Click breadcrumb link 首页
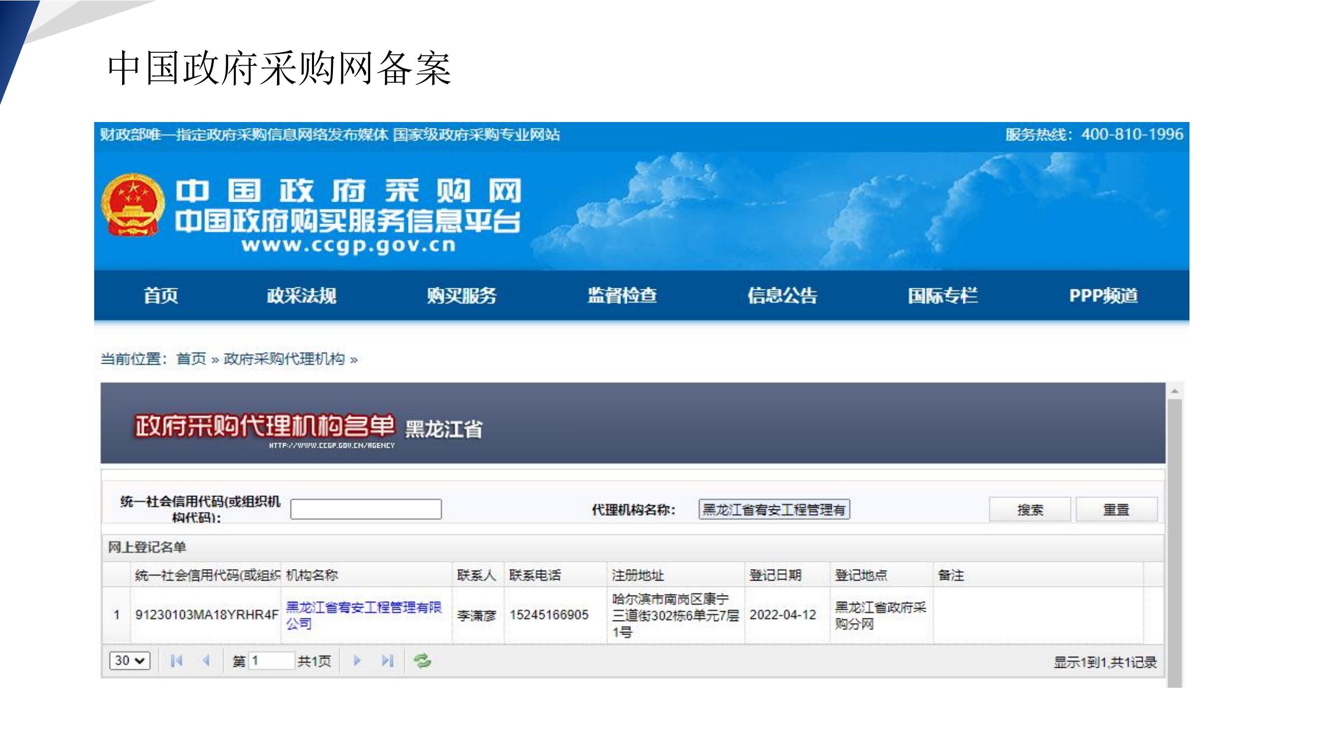Image resolution: width=1329 pixels, height=747 pixels. click(x=191, y=359)
